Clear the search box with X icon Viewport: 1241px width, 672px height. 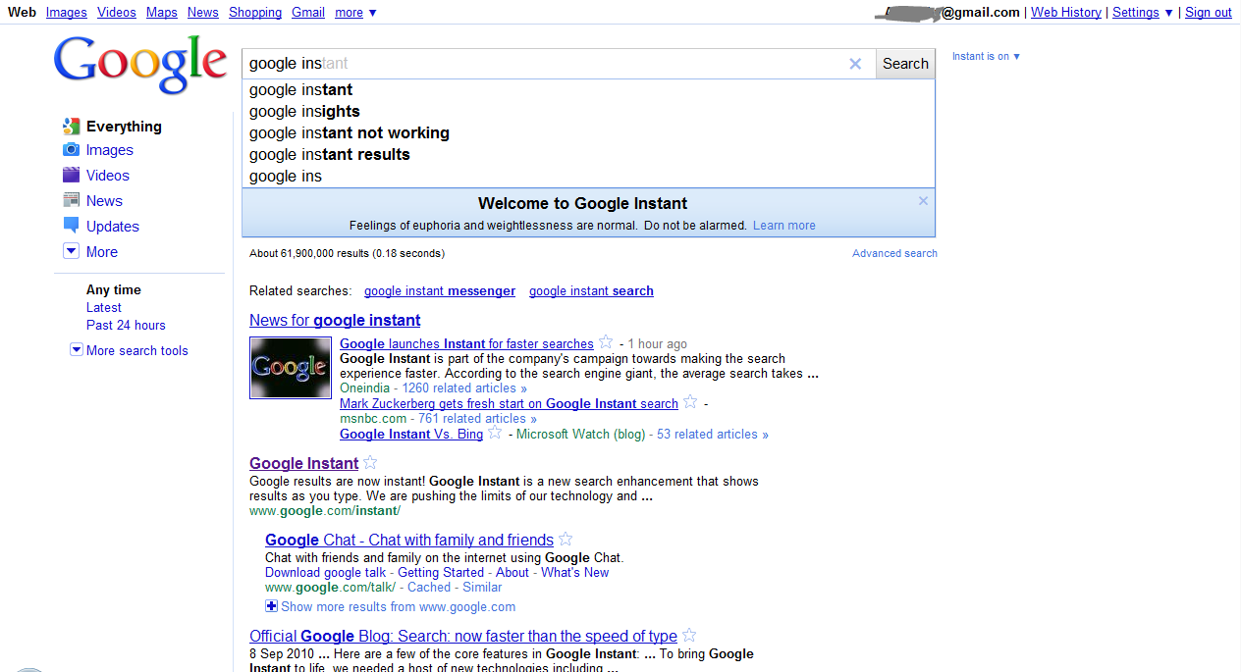tap(855, 64)
